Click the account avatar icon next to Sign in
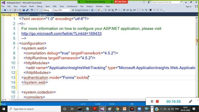The image size is (199, 112). pyautogui.click(x=196, y=7)
